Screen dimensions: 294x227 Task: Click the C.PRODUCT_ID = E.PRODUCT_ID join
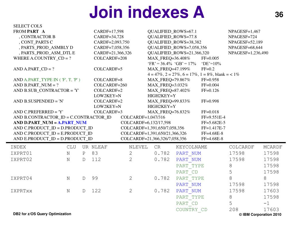(x=53, y=133)
